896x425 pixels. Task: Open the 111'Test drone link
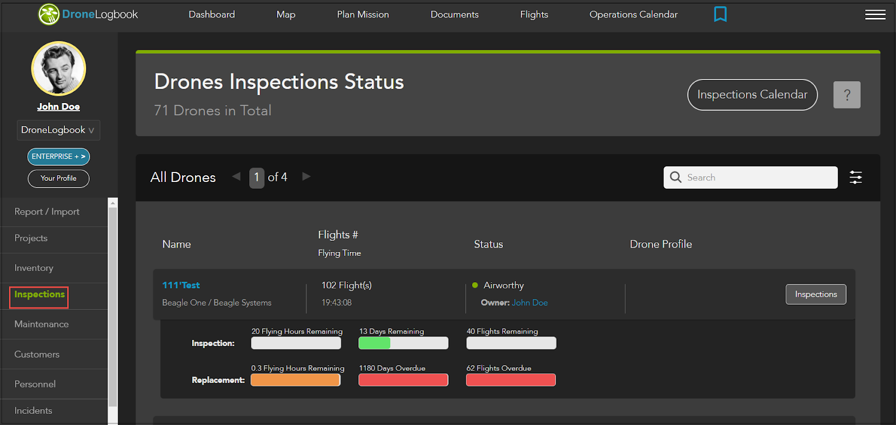(x=181, y=286)
